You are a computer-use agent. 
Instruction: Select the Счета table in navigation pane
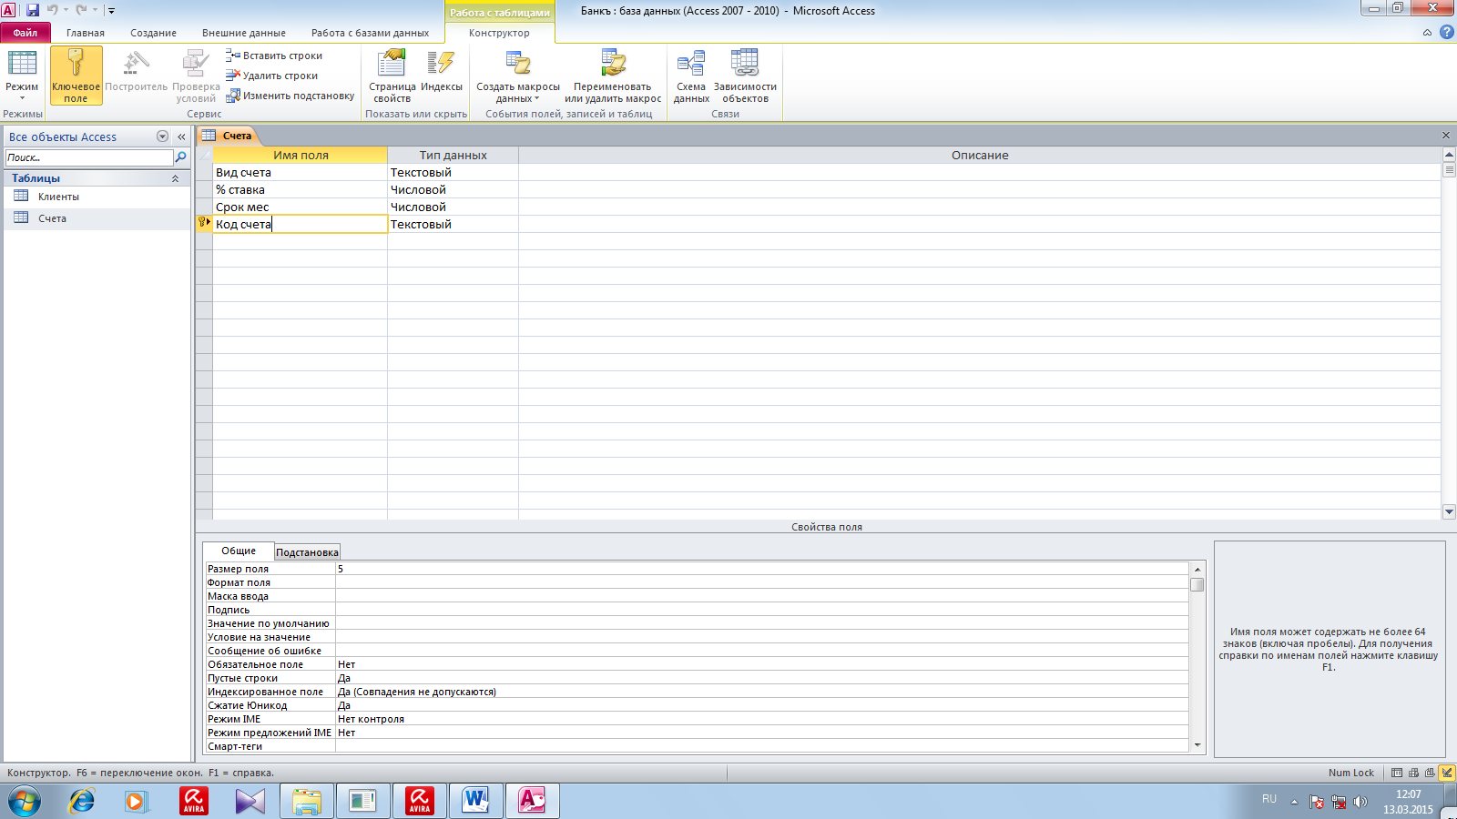coord(97,218)
